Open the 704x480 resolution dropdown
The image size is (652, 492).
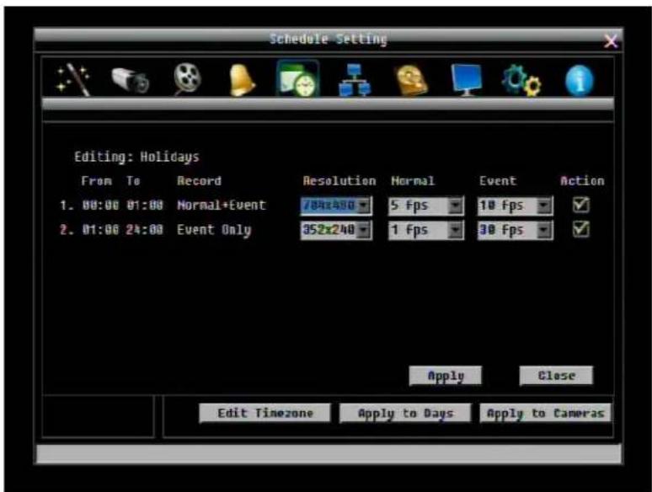(336, 206)
